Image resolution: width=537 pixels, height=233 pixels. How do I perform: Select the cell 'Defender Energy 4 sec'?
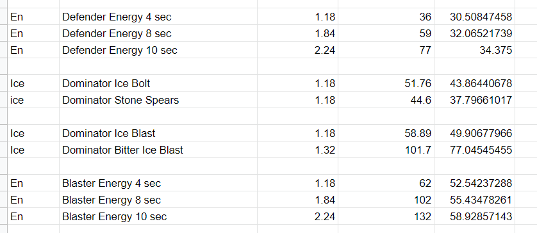pyautogui.click(x=158, y=17)
